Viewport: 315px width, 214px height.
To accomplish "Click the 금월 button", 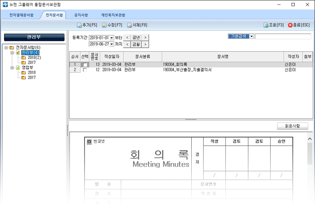I will [136, 44].
